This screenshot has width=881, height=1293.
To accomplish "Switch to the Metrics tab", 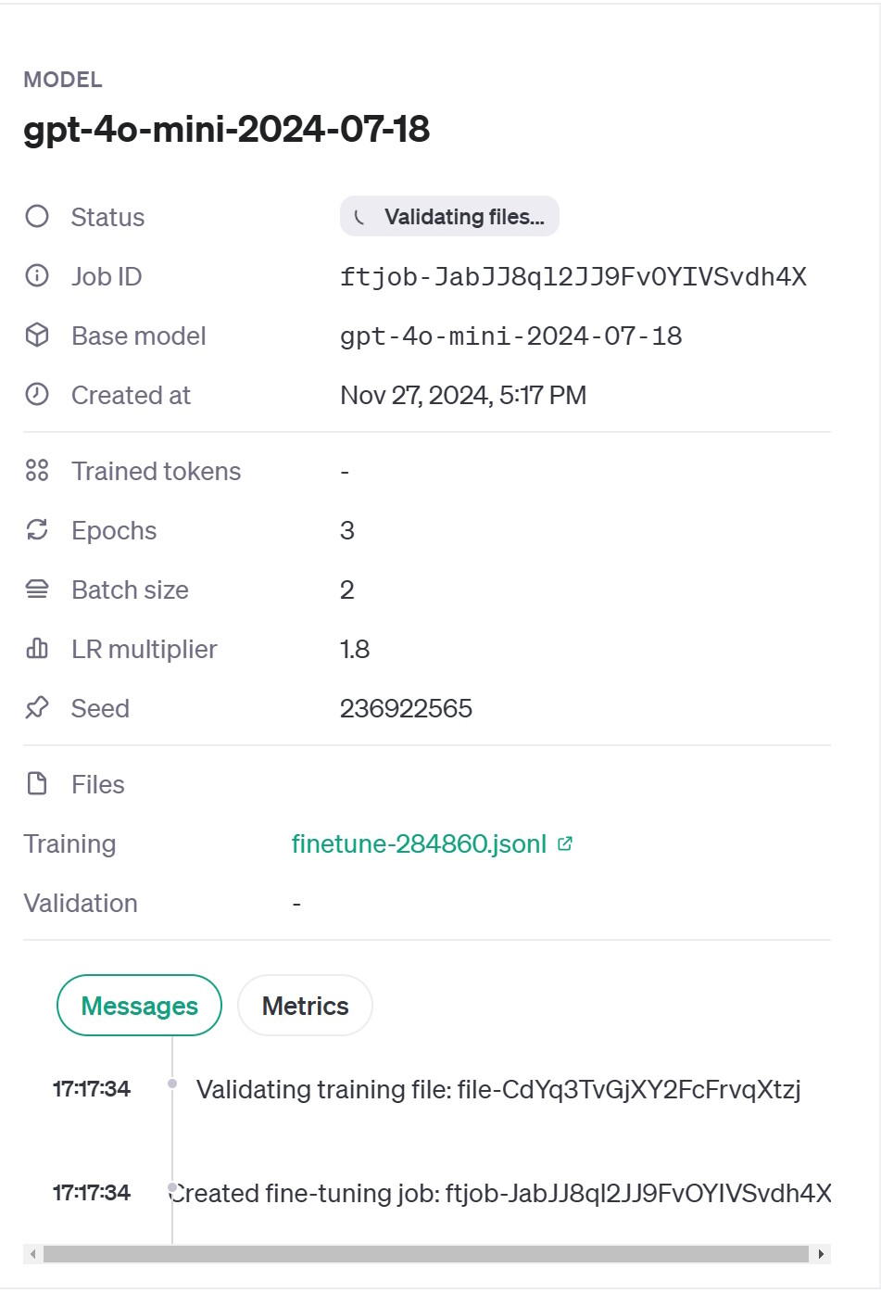I will (305, 1006).
